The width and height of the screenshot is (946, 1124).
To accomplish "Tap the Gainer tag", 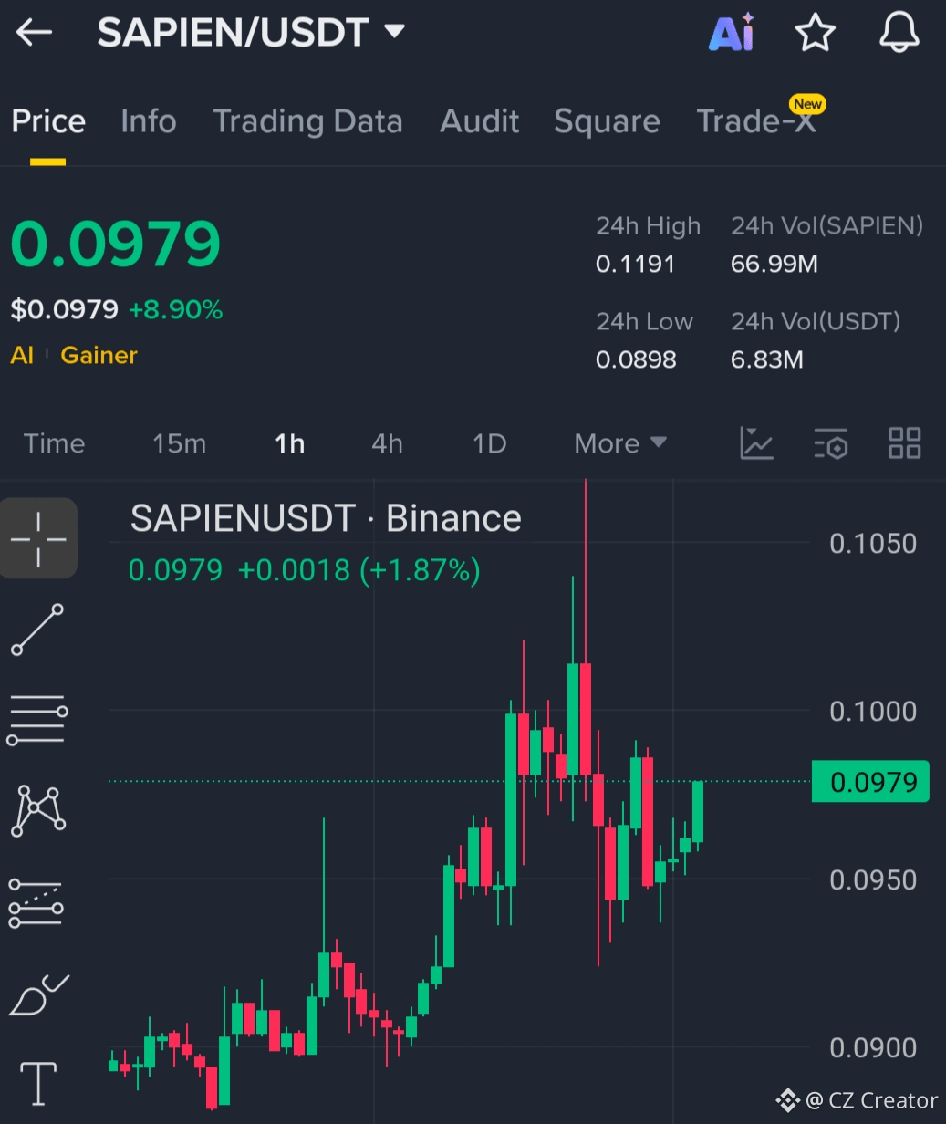I will click(x=99, y=355).
